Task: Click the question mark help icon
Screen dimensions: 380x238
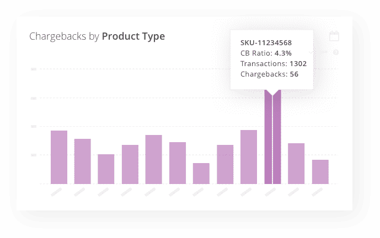Action: tap(336, 52)
